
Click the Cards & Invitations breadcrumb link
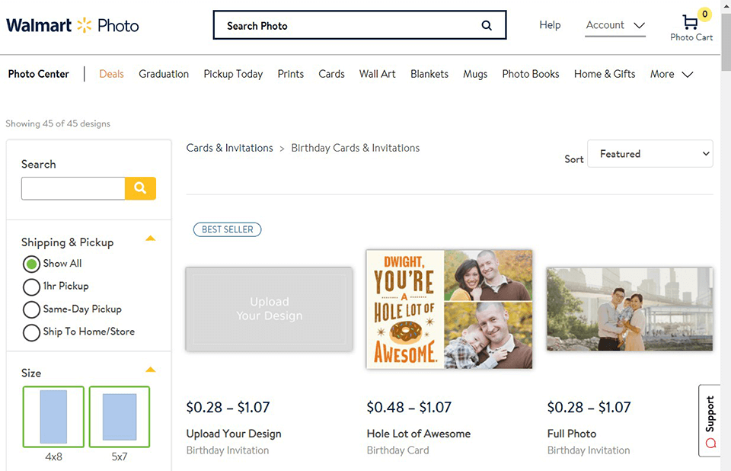point(229,148)
